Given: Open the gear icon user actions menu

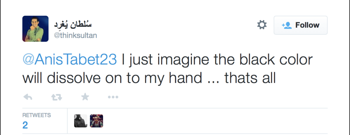Looking at the screenshot, I should (262, 25).
